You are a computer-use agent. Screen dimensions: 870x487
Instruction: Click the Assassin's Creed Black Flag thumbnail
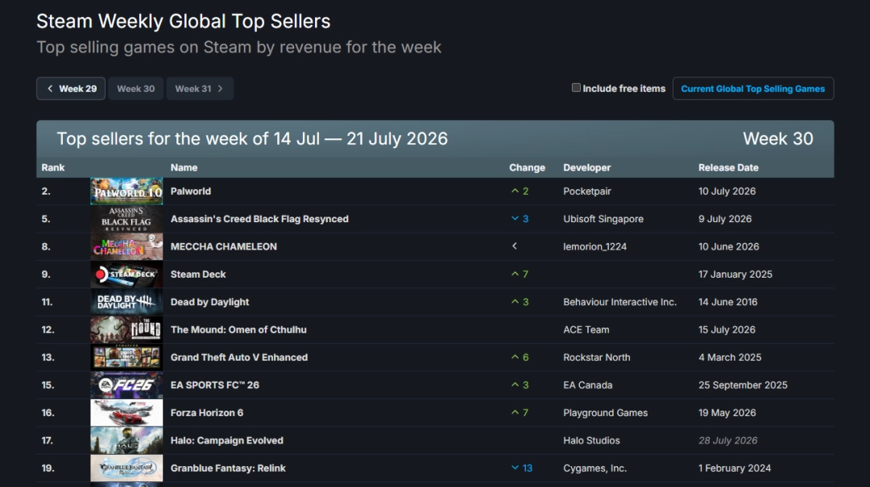click(126, 219)
